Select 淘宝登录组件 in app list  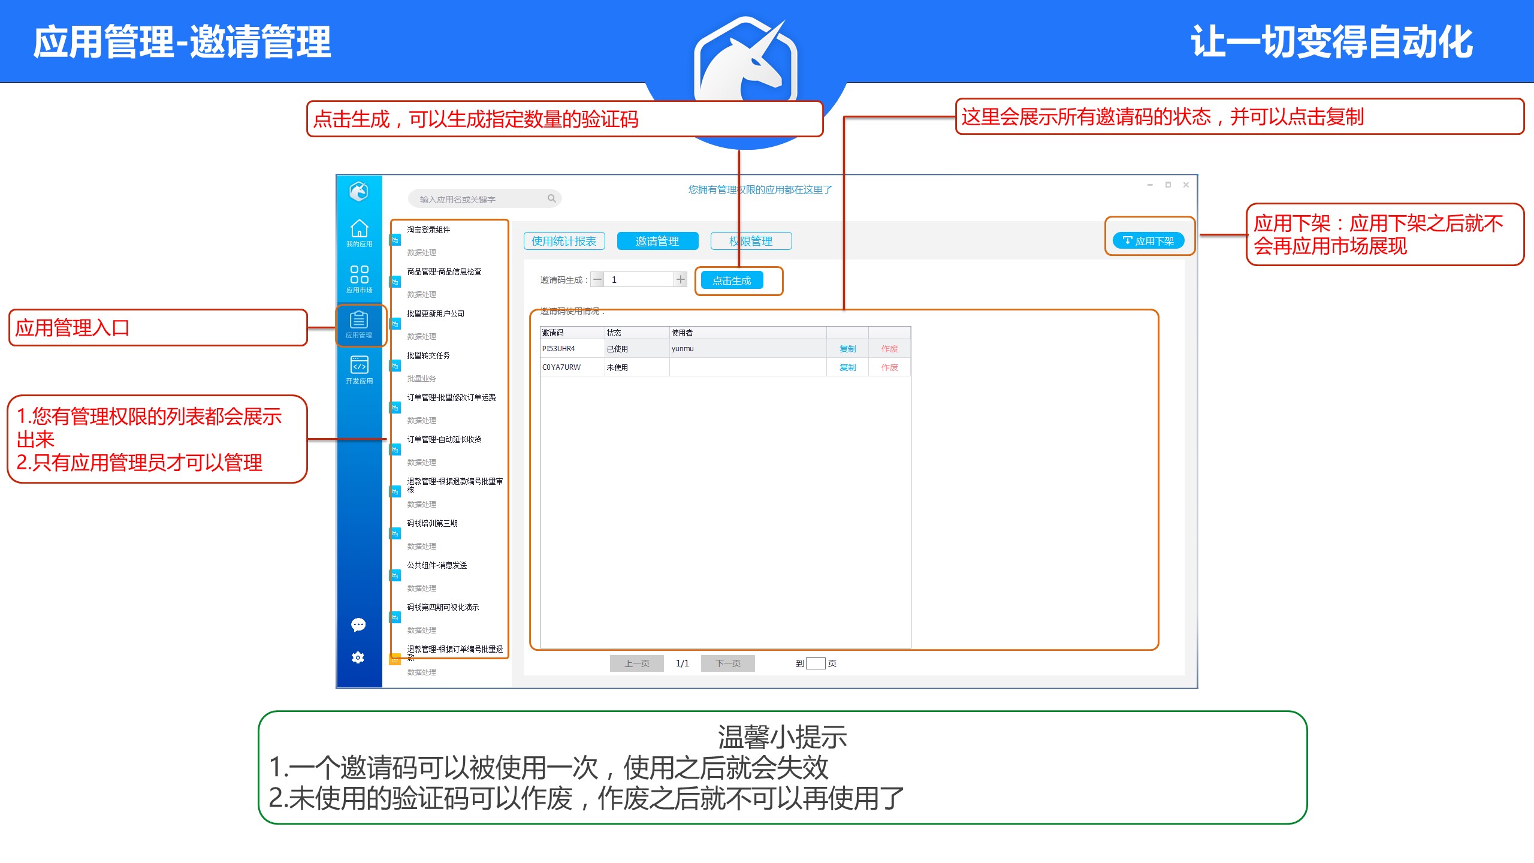click(429, 230)
